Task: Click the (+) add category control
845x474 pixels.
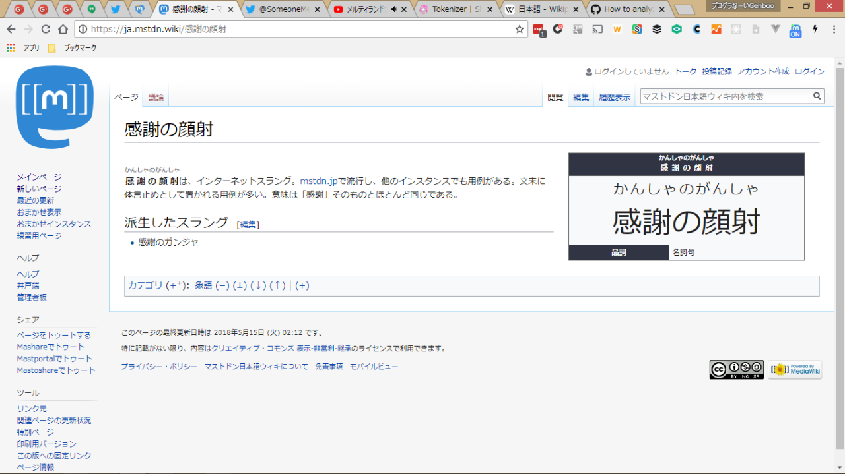Action: [302, 285]
